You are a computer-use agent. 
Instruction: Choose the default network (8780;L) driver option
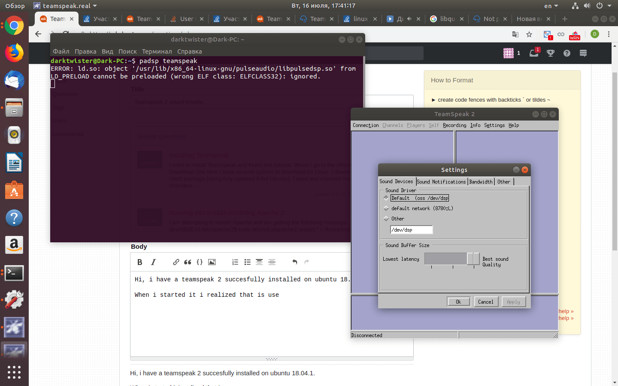pyautogui.click(x=386, y=208)
